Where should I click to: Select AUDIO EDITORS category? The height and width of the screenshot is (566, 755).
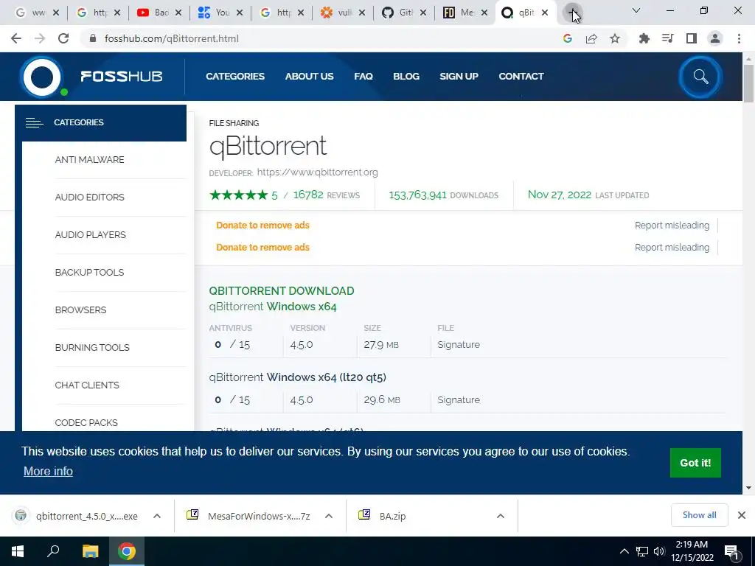[x=89, y=198]
